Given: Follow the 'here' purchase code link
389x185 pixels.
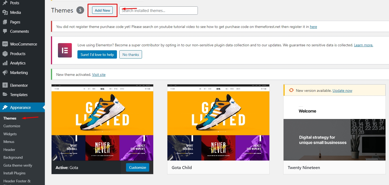Looking at the screenshot, I should (x=313, y=27).
